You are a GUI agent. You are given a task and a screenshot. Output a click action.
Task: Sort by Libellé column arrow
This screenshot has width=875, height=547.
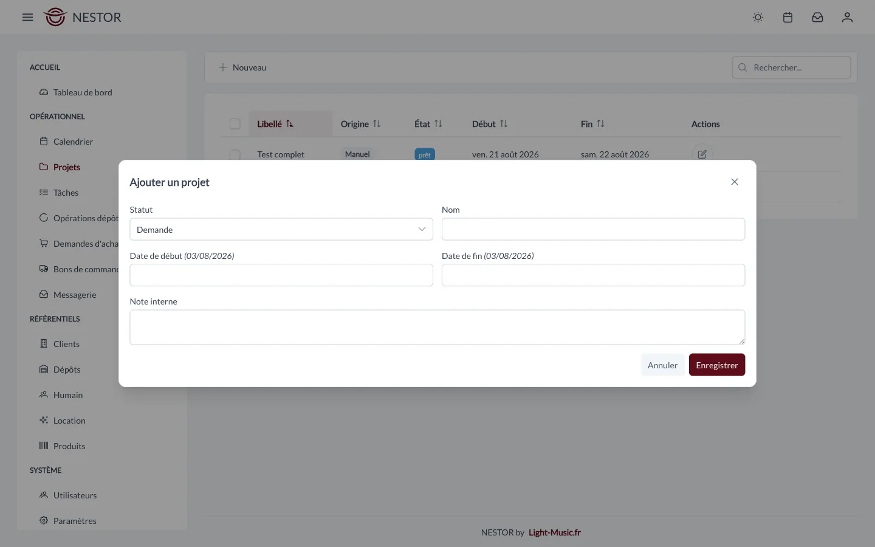(290, 124)
